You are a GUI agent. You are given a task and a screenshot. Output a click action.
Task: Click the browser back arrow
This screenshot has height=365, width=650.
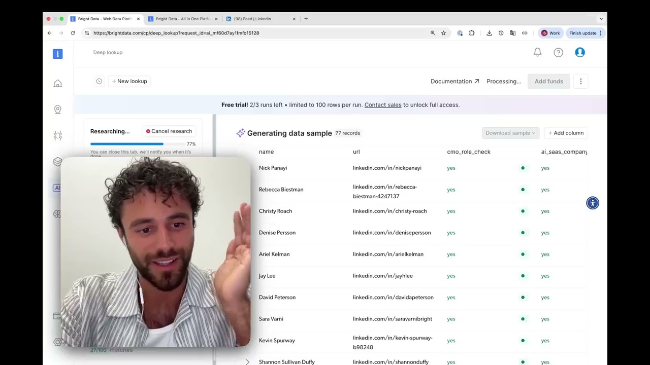click(x=49, y=33)
